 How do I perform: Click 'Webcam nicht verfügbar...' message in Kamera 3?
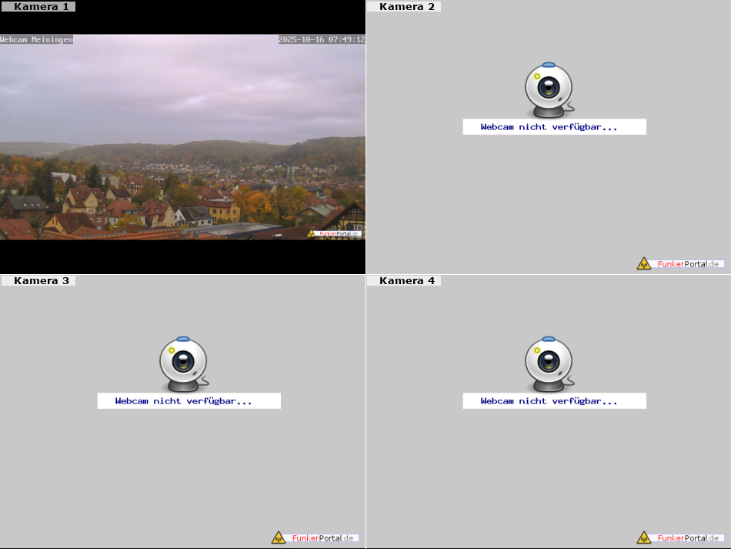pos(183,401)
